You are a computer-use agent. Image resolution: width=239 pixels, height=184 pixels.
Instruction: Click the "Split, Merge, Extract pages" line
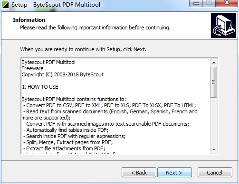pyautogui.click(x=68, y=142)
